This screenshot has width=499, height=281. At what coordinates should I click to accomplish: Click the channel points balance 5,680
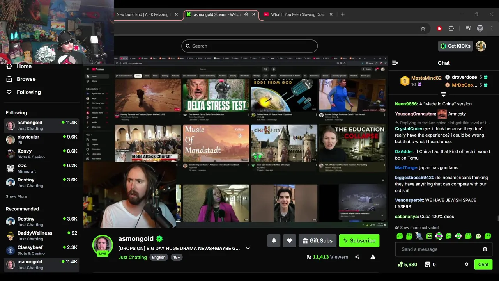tap(407, 264)
